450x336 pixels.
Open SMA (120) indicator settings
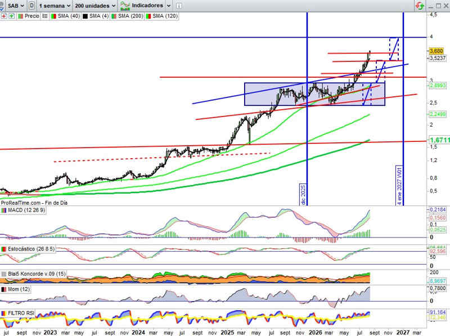point(165,16)
